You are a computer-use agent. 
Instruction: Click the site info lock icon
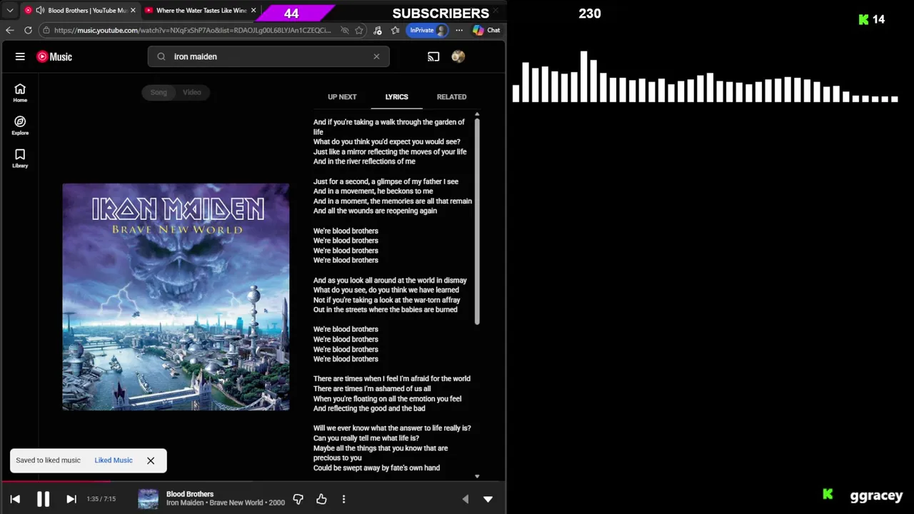(x=46, y=30)
